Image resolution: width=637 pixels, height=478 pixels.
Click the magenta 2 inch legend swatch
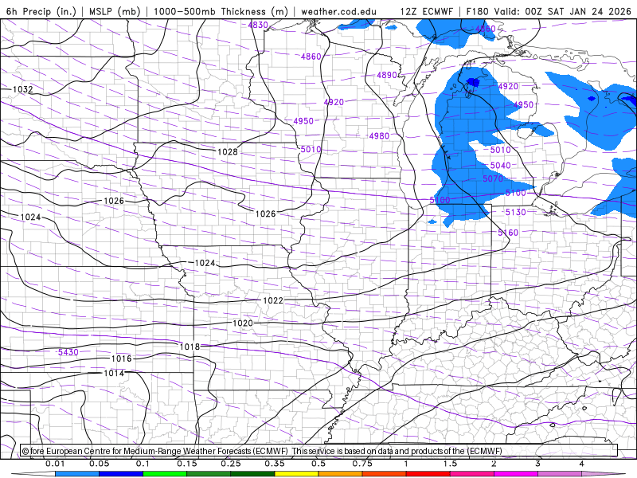click(x=516, y=474)
